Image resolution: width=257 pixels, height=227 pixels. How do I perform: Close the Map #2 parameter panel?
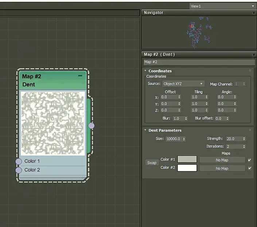[x=254, y=55]
